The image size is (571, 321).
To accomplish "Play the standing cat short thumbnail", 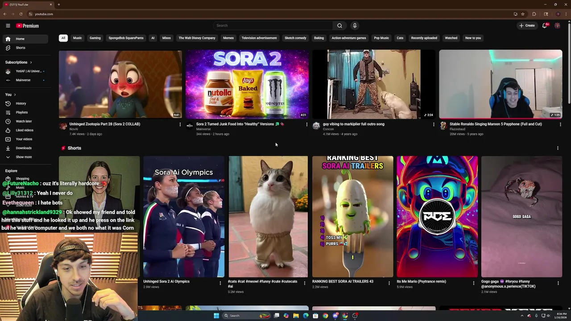I will tap(268, 216).
